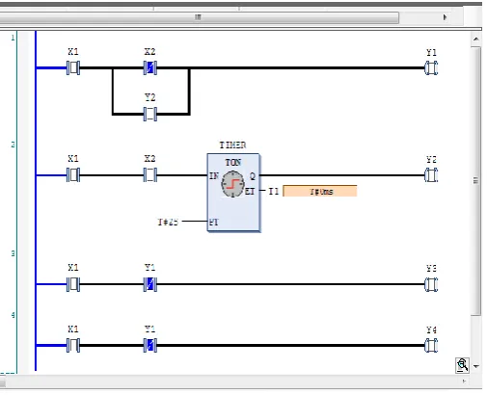Click the zoom magnifier icon
This screenshot has height=395, width=487.
462,365
